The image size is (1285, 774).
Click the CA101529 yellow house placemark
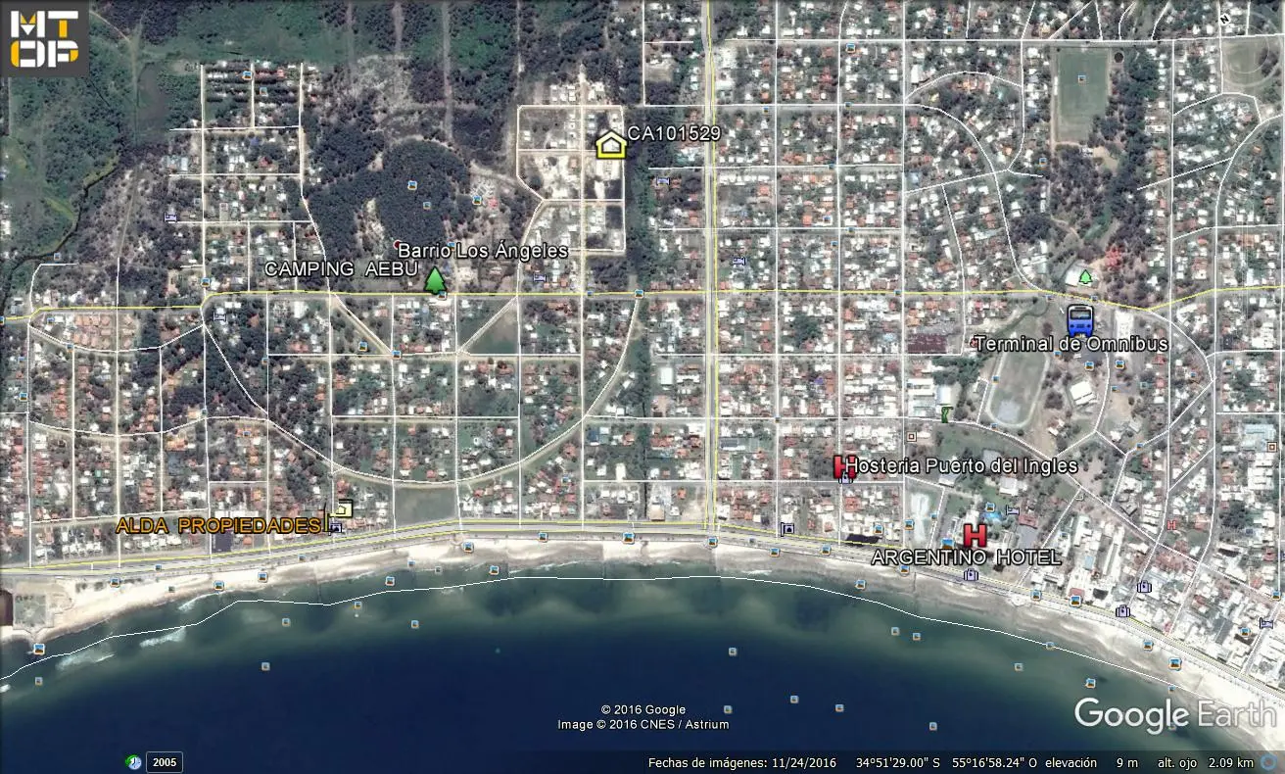pos(611,144)
